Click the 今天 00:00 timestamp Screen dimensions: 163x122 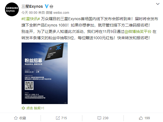pyautogui.click(x=29, y=13)
